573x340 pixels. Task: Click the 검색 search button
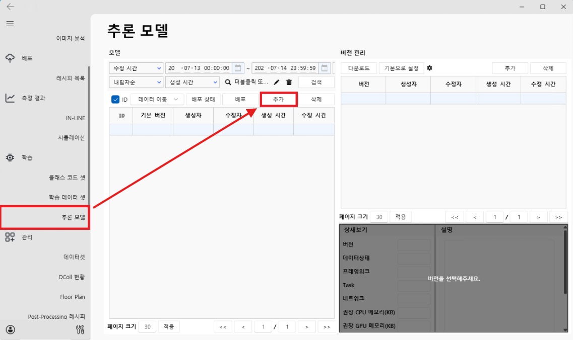tap(316, 82)
